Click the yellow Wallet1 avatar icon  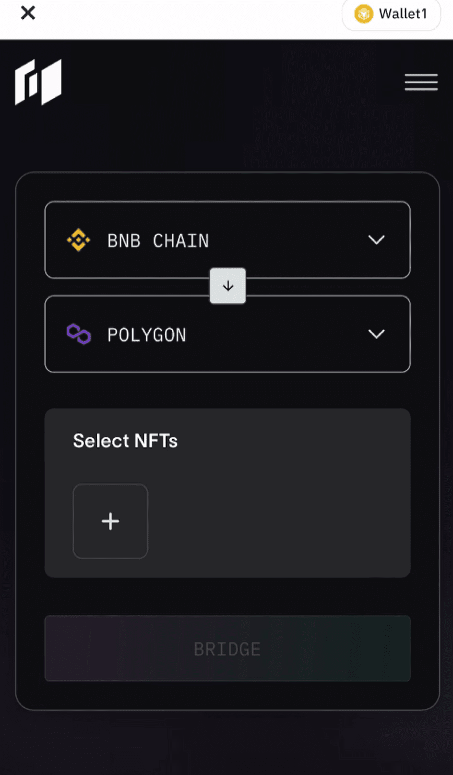point(364,14)
